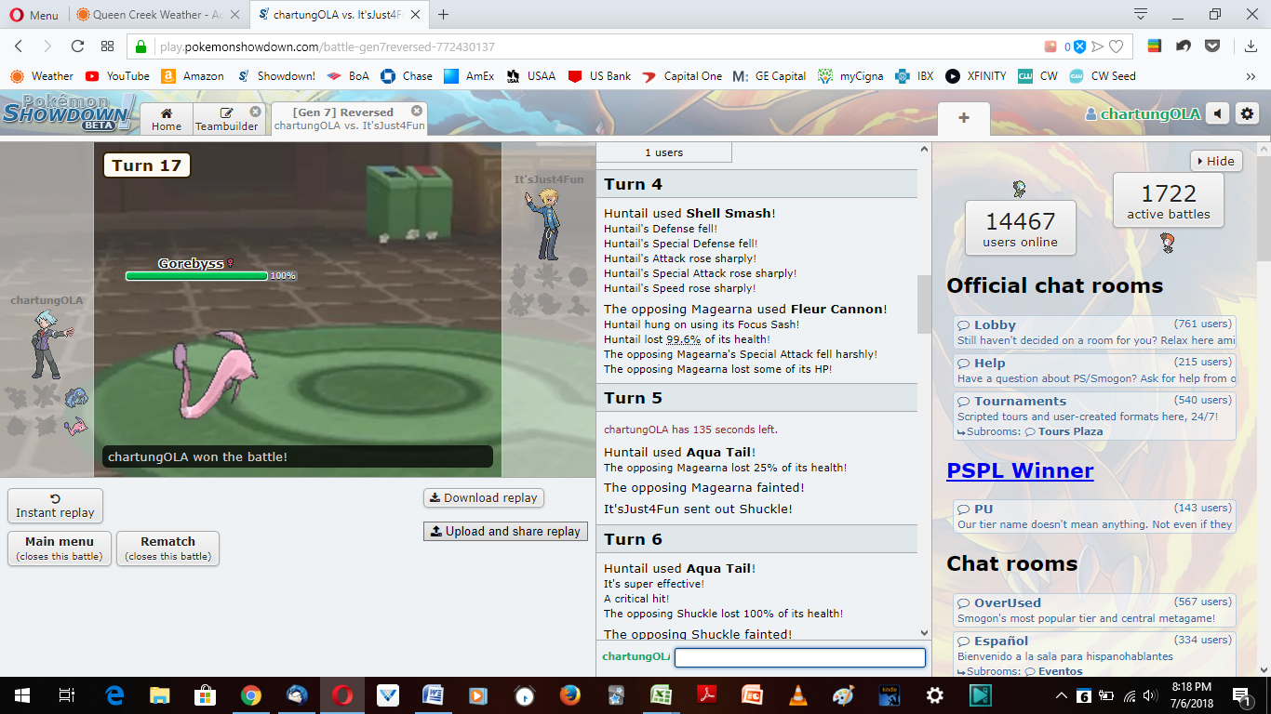Open the CW Seed bookmark
This screenshot has height=714, width=1271.
[1103, 76]
